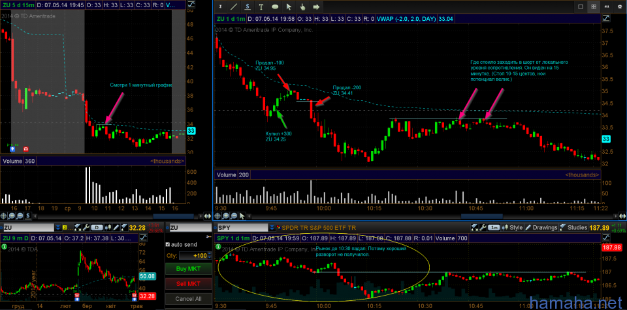The image size is (627, 310).
Task: Click the SPDR TR S&P 500 ETF TR label
Action: click(x=320, y=228)
